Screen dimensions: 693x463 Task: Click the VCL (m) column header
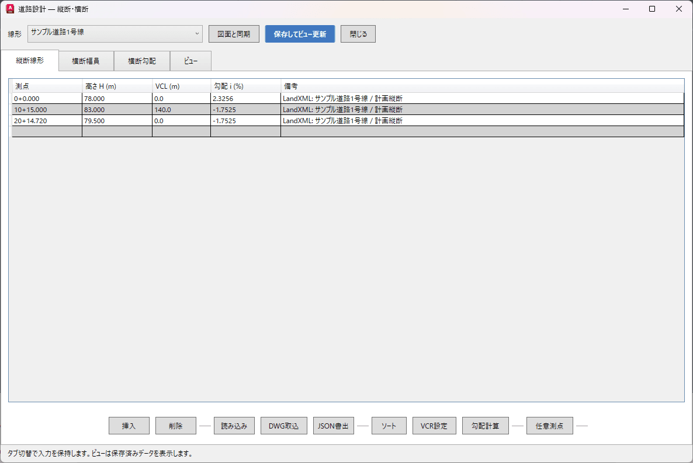[181, 86]
